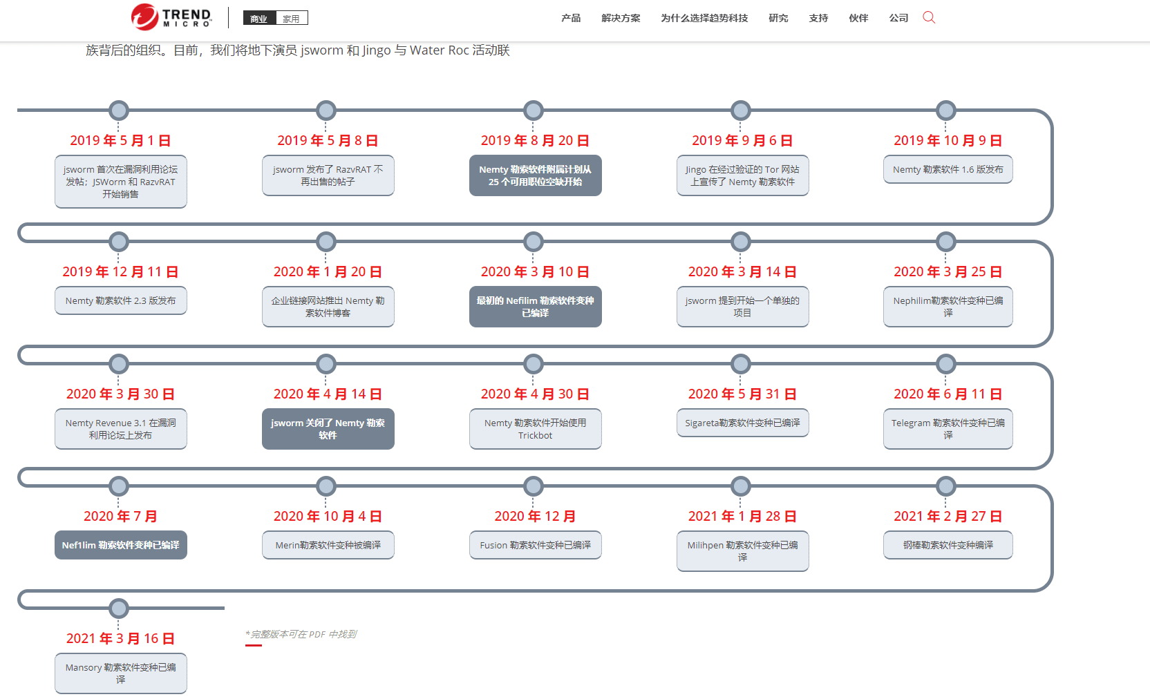Select timeline marker for 2020 年 3 月 30 日

click(x=119, y=364)
